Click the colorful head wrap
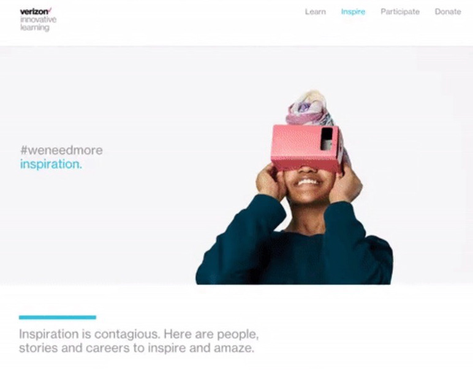This screenshot has height=370, width=473. coord(309,108)
